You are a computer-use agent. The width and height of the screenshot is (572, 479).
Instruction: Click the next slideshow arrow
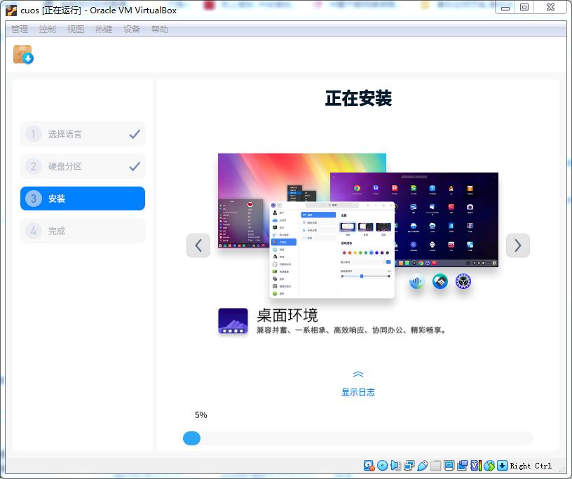[x=518, y=245]
